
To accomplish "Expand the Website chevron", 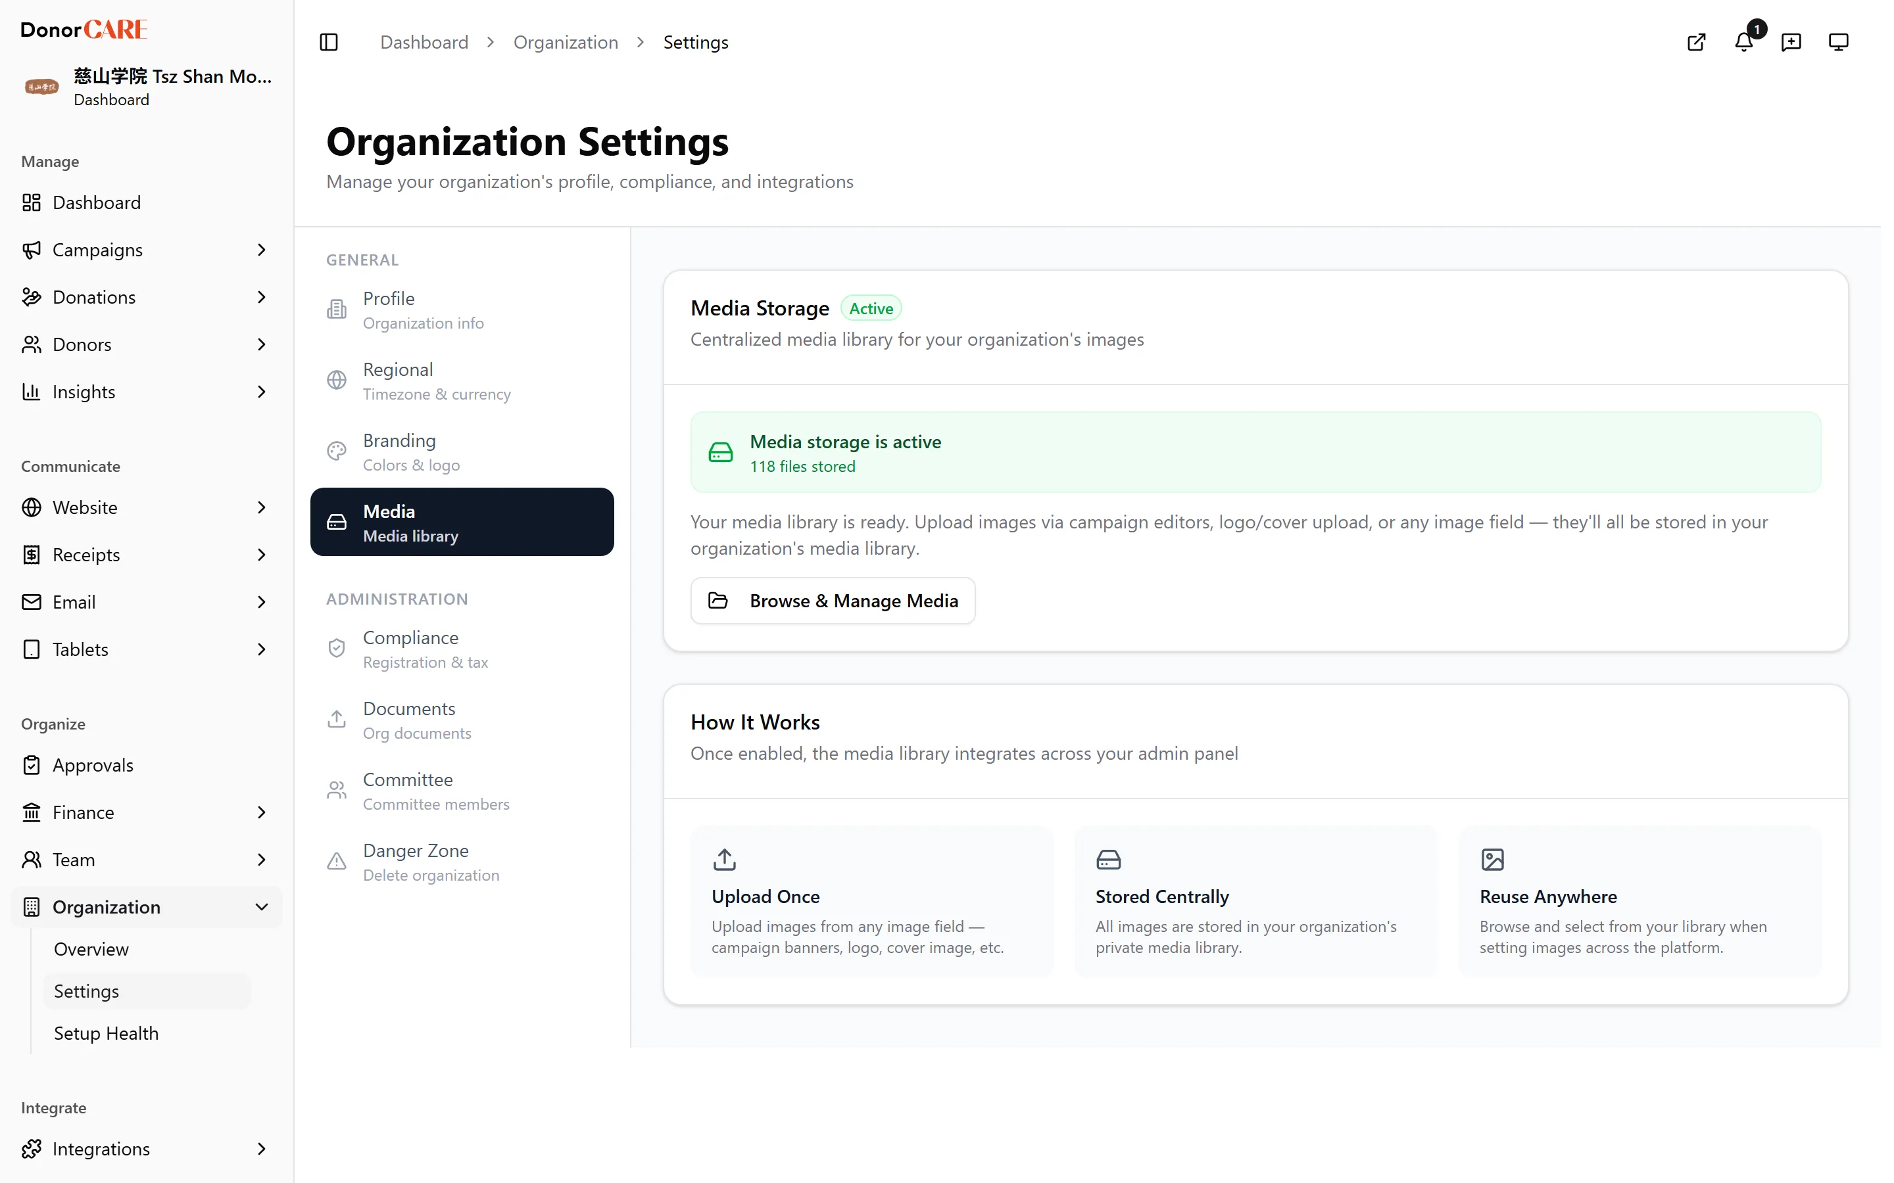I will point(261,508).
